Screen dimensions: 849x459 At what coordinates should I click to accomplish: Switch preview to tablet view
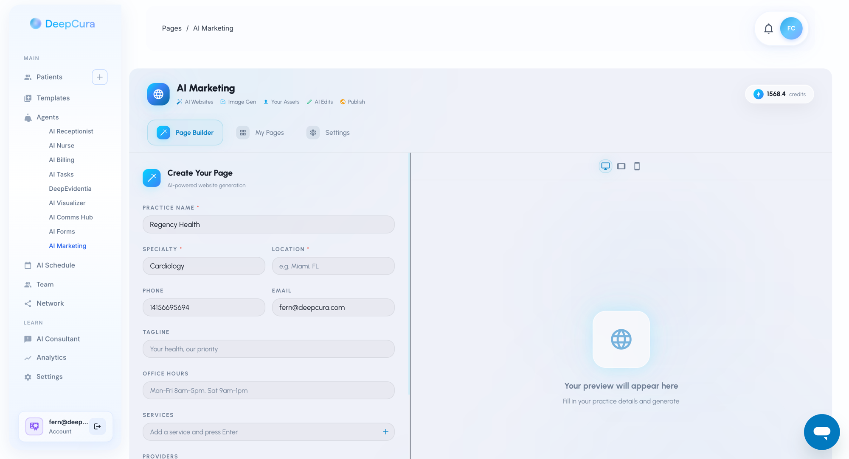point(621,166)
